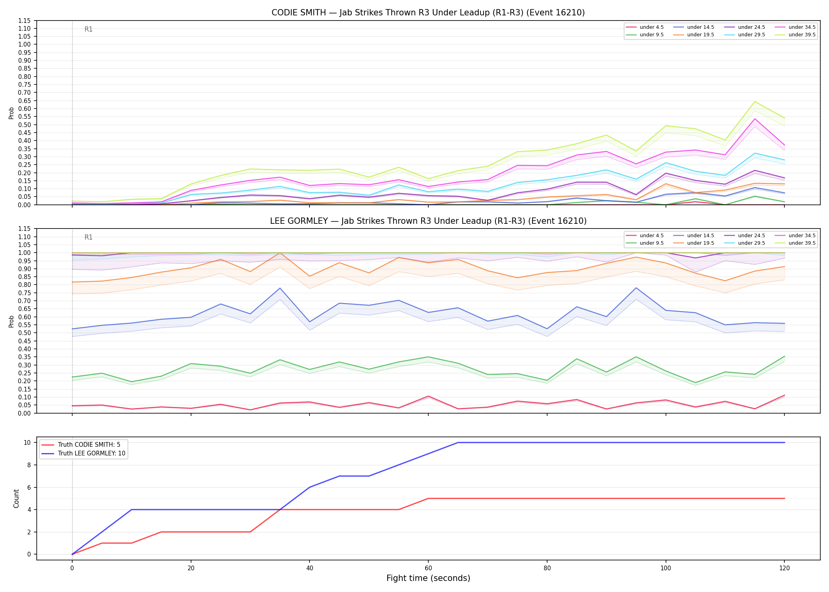This screenshot has width=829, height=592.
Task: Click 0.55 tick on LEE GORMLEY chart
Action: 24,325
